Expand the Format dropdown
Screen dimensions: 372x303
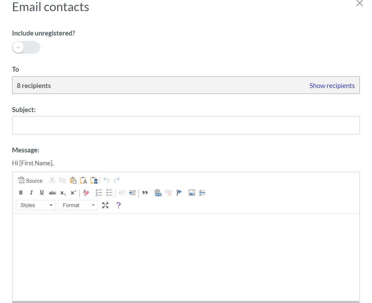[x=78, y=205]
